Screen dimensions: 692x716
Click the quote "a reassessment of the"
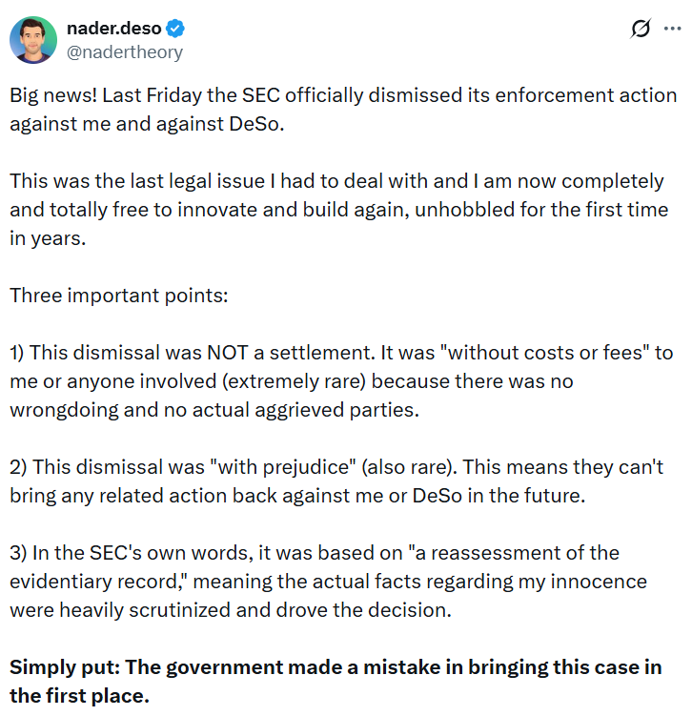513,553
